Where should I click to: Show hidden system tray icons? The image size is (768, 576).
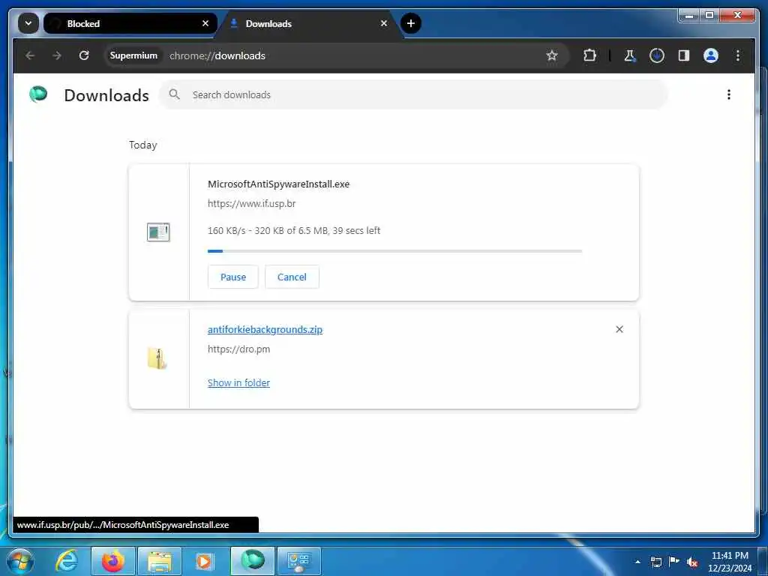[637, 562]
